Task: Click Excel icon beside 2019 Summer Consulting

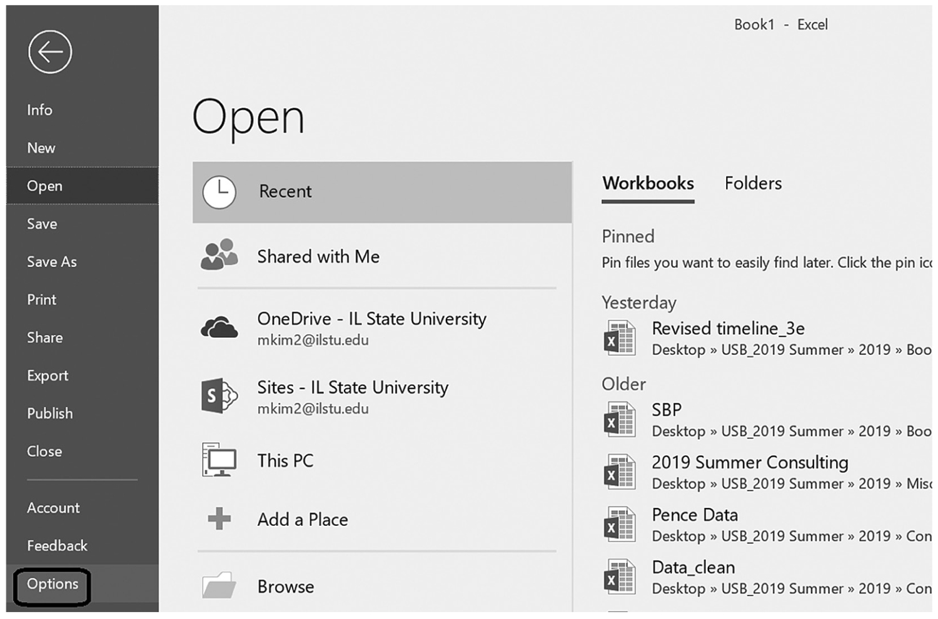Action: coord(620,472)
